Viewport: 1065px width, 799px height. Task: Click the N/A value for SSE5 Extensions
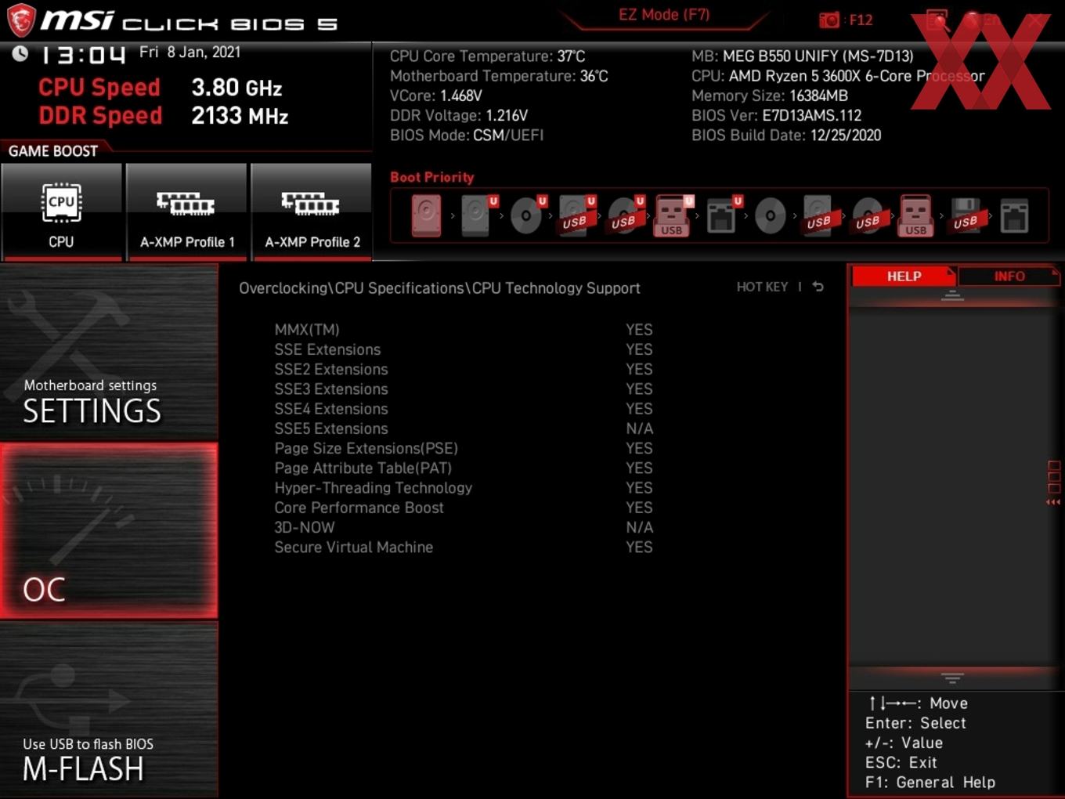coord(640,428)
